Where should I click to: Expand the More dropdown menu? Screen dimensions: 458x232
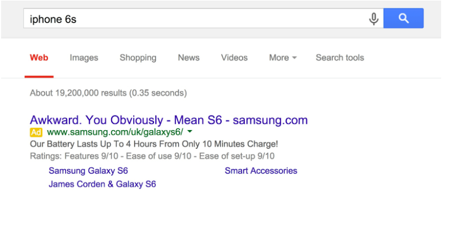click(x=283, y=58)
